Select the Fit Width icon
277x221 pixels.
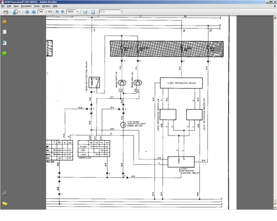(85, 12)
